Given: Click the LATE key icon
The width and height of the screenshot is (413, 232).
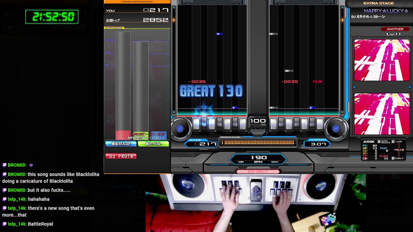Looking at the screenshot, I should click(393, 141).
